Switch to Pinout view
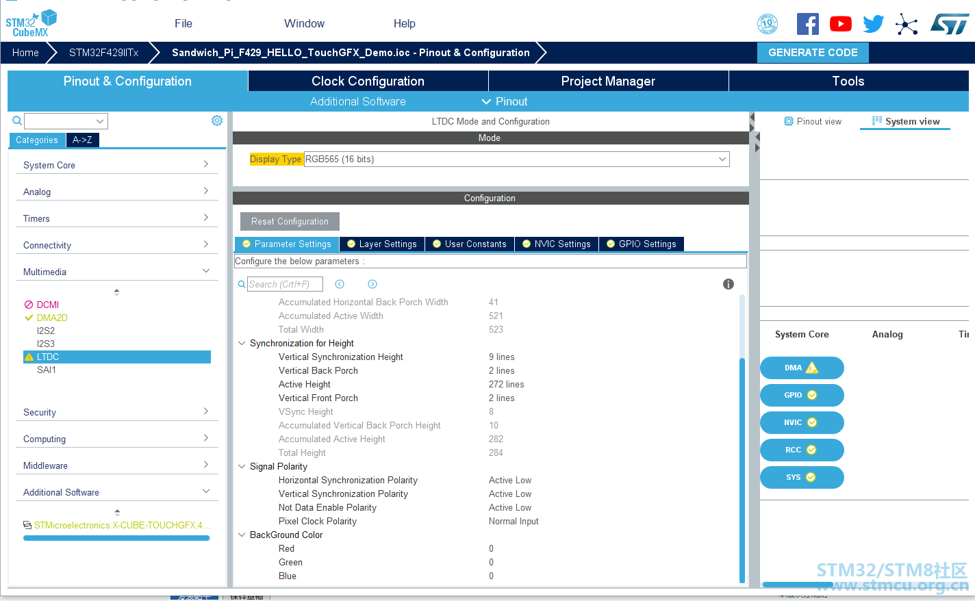The width and height of the screenshot is (975, 601). pyautogui.click(x=813, y=121)
